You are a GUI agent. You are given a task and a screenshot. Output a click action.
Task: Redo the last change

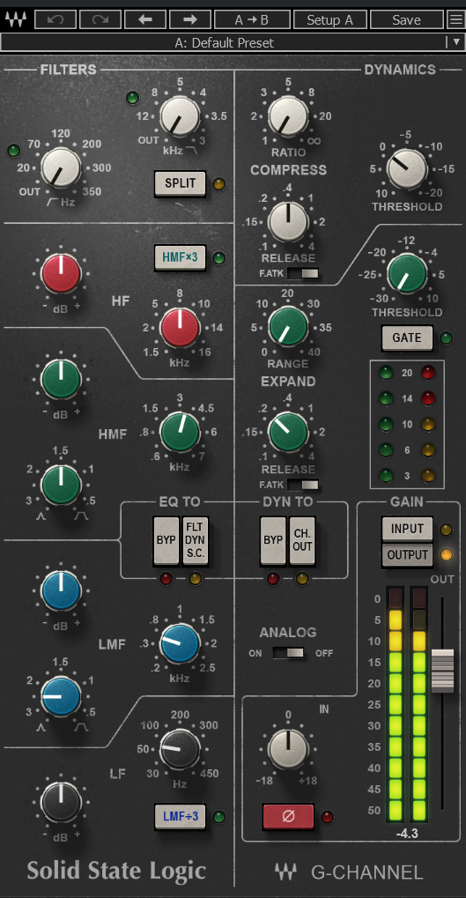coord(100,19)
